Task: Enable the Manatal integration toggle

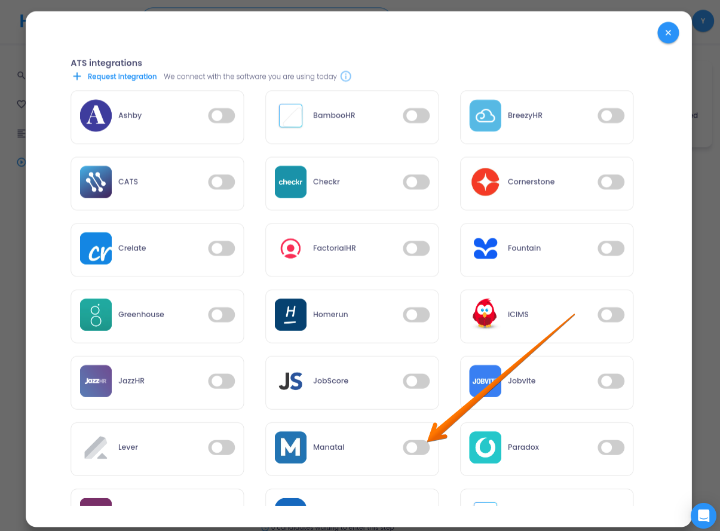Action: tap(416, 447)
